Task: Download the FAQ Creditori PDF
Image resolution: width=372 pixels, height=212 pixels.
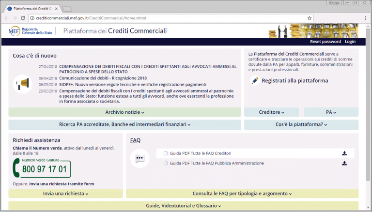Action: click(344, 153)
